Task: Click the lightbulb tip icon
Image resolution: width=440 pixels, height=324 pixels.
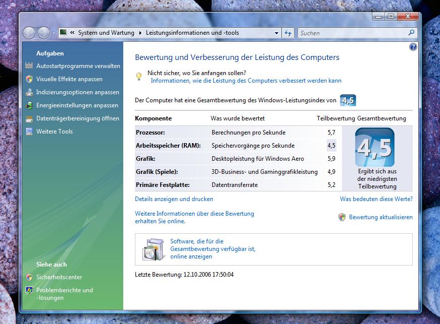Action: [139, 77]
